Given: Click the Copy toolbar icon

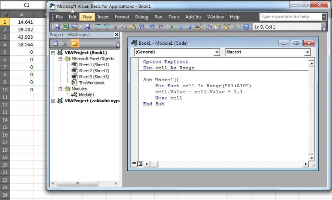Looking at the screenshot, I should [x=124, y=27].
